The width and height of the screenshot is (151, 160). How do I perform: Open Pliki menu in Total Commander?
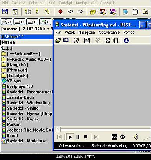[x=5, y=3]
